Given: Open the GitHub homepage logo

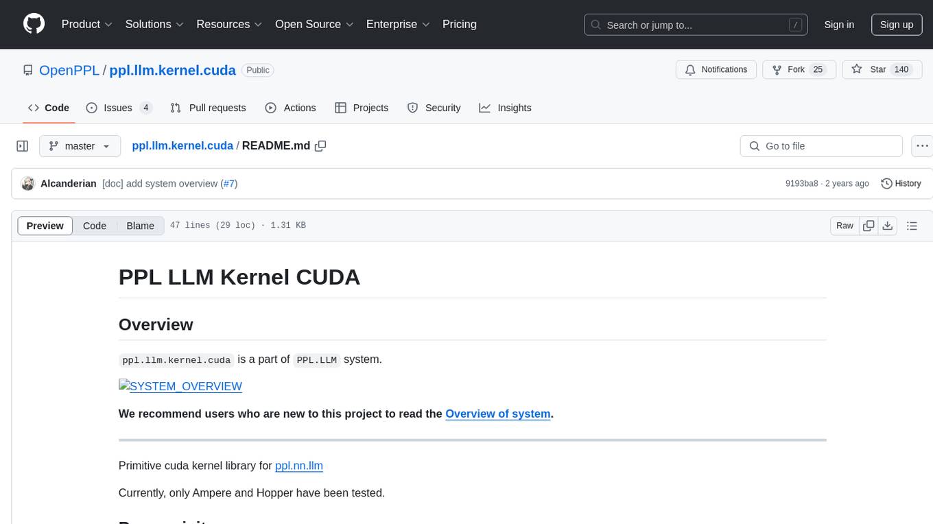Looking at the screenshot, I should pyautogui.click(x=34, y=24).
